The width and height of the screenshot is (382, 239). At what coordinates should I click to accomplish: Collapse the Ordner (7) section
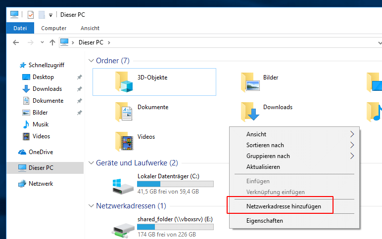(x=91, y=61)
